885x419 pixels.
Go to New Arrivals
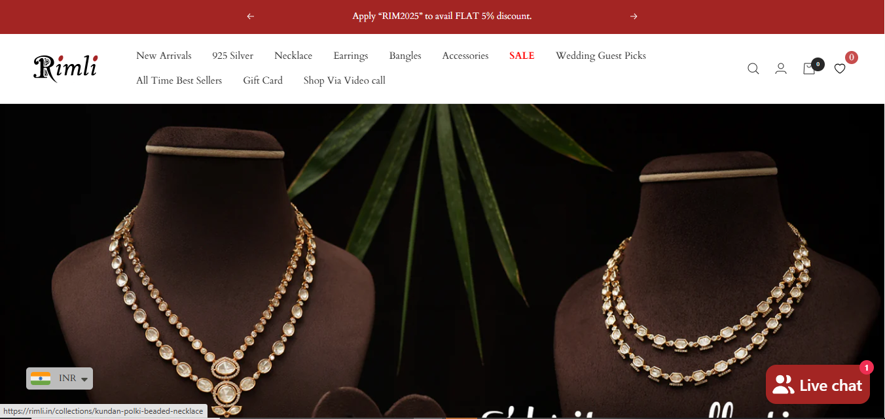tap(164, 56)
